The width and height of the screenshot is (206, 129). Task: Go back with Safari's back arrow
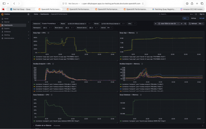click(14, 3)
